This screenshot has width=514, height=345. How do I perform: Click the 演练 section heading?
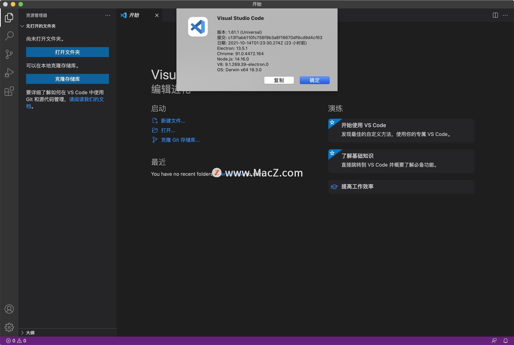pos(335,108)
